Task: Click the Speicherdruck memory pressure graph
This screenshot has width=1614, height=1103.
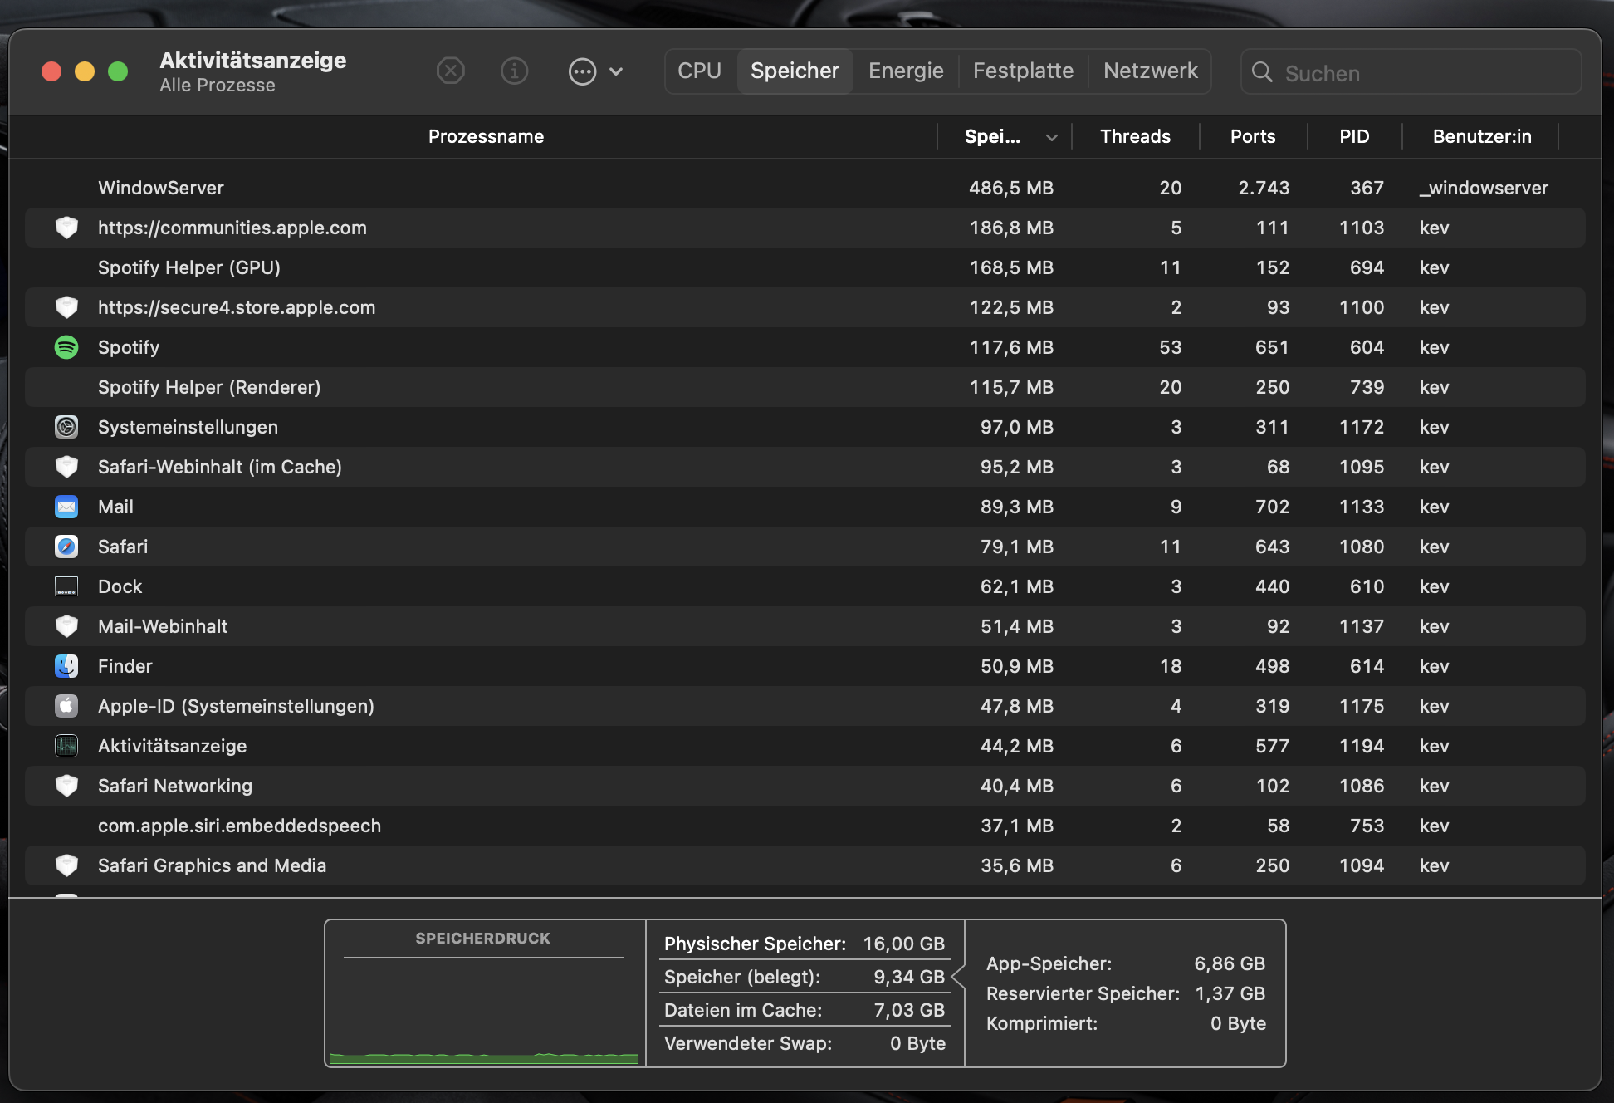Action: coord(483,1009)
